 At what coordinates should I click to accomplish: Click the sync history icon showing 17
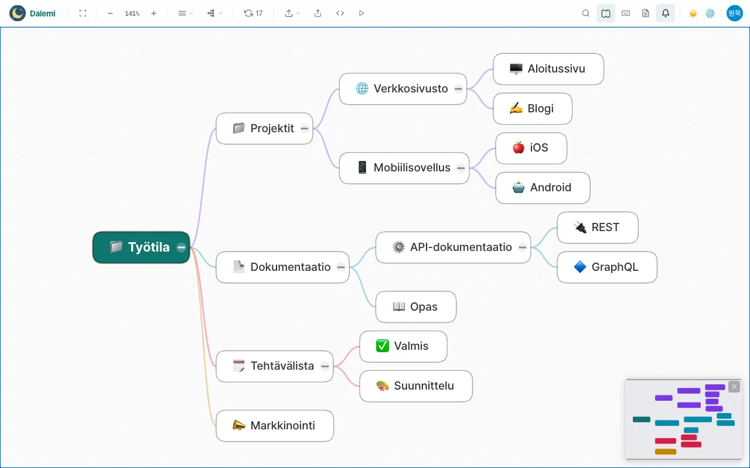click(x=253, y=13)
